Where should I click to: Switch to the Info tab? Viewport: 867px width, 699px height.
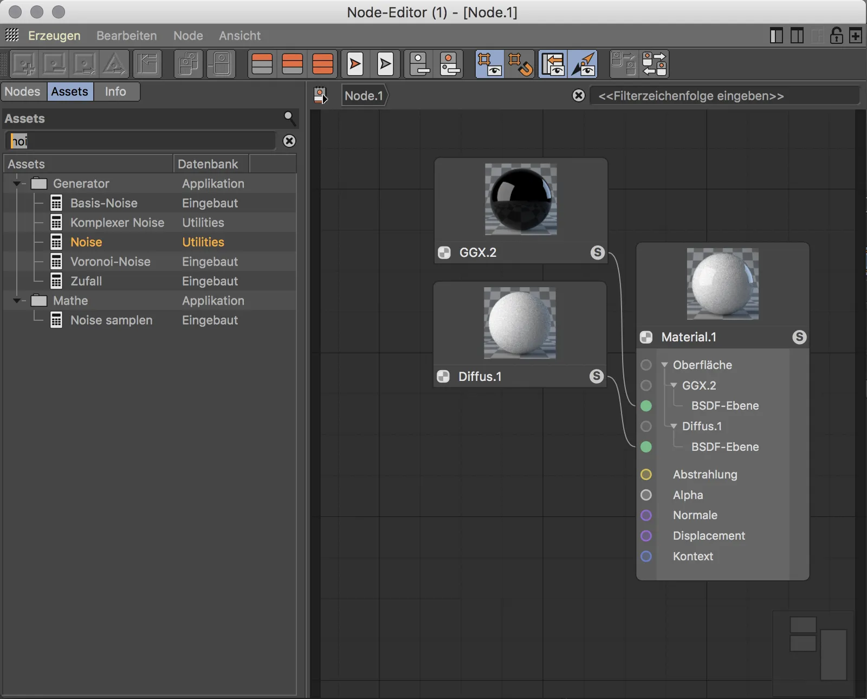[115, 92]
